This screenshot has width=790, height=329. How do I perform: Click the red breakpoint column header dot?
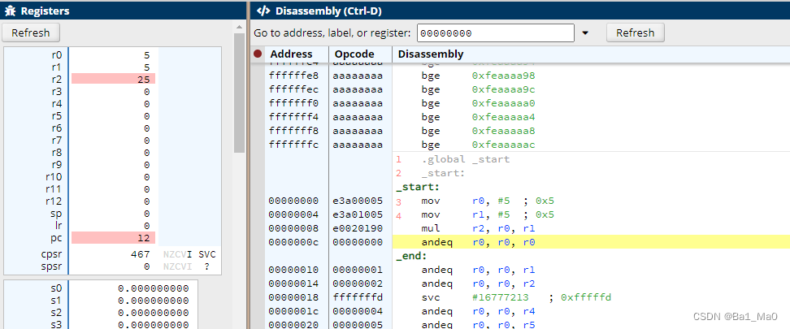[258, 54]
